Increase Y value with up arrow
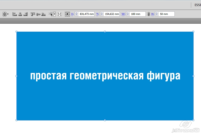This screenshot has height=134, width=201. tap(102, 13)
